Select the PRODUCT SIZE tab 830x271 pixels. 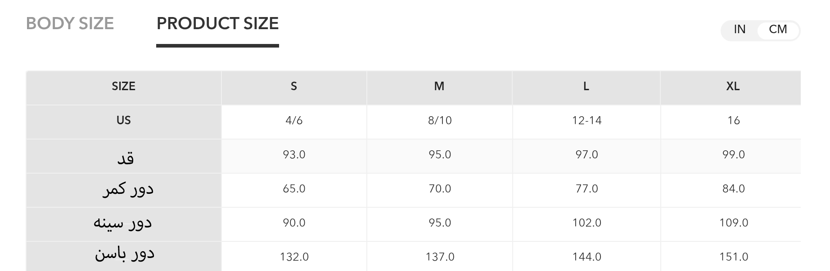tap(217, 23)
